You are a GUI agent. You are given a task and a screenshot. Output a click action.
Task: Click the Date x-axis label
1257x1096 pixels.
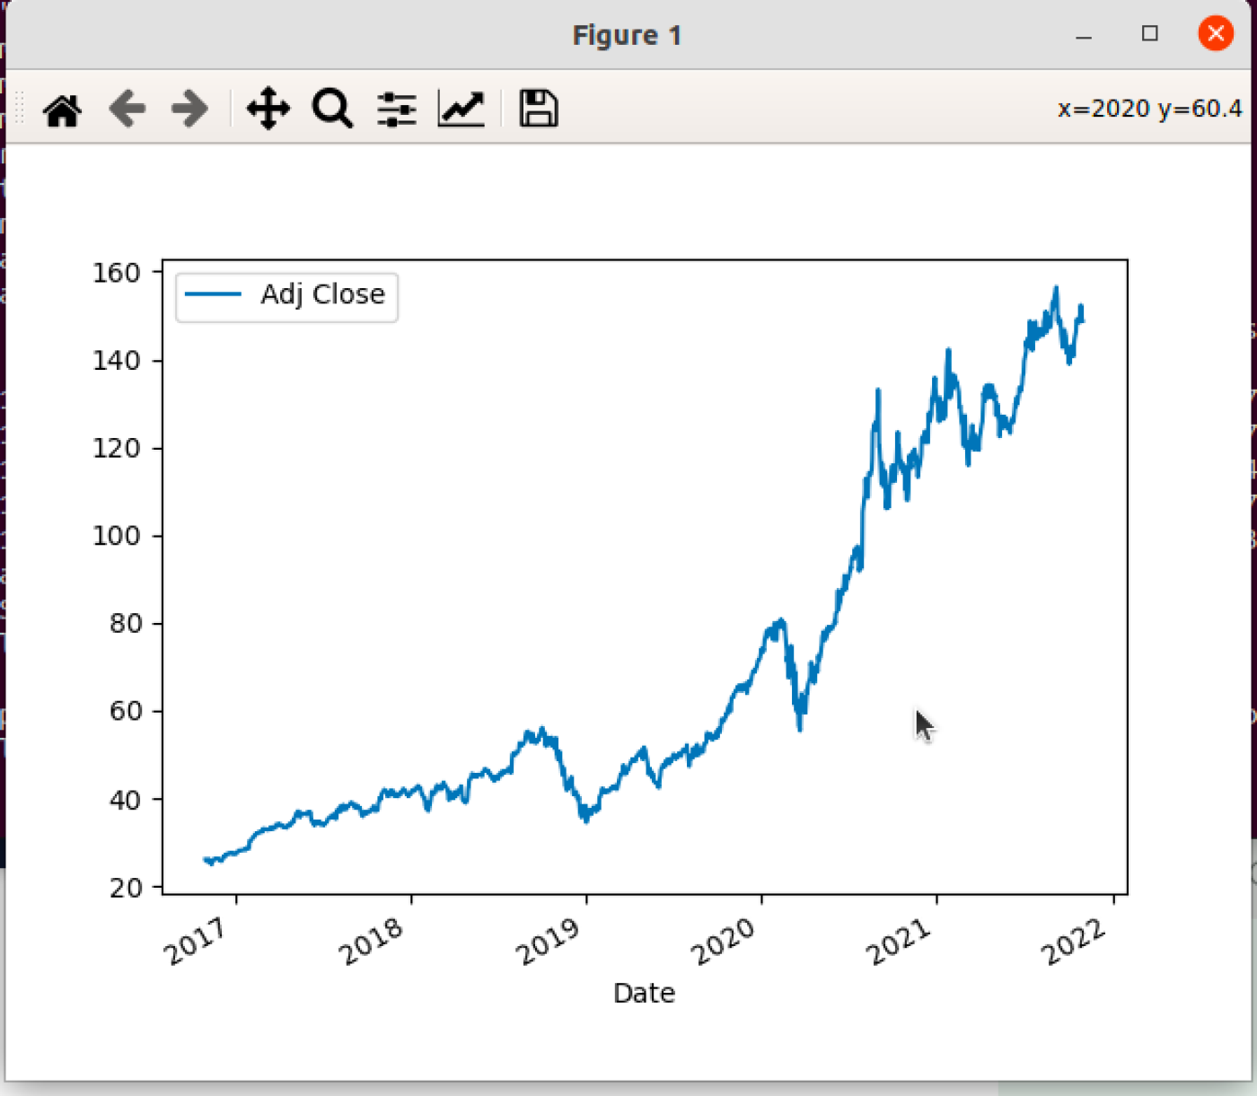644,993
